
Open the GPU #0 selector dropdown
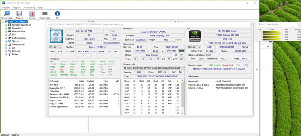pyautogui.click(x=194, y=47)
